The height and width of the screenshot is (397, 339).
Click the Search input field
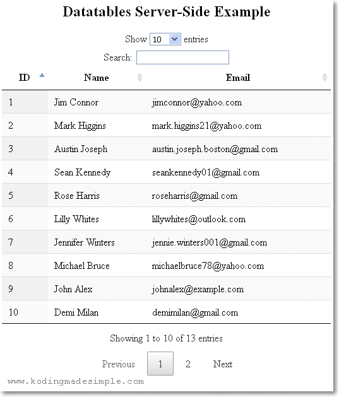(x=182, y=57)
